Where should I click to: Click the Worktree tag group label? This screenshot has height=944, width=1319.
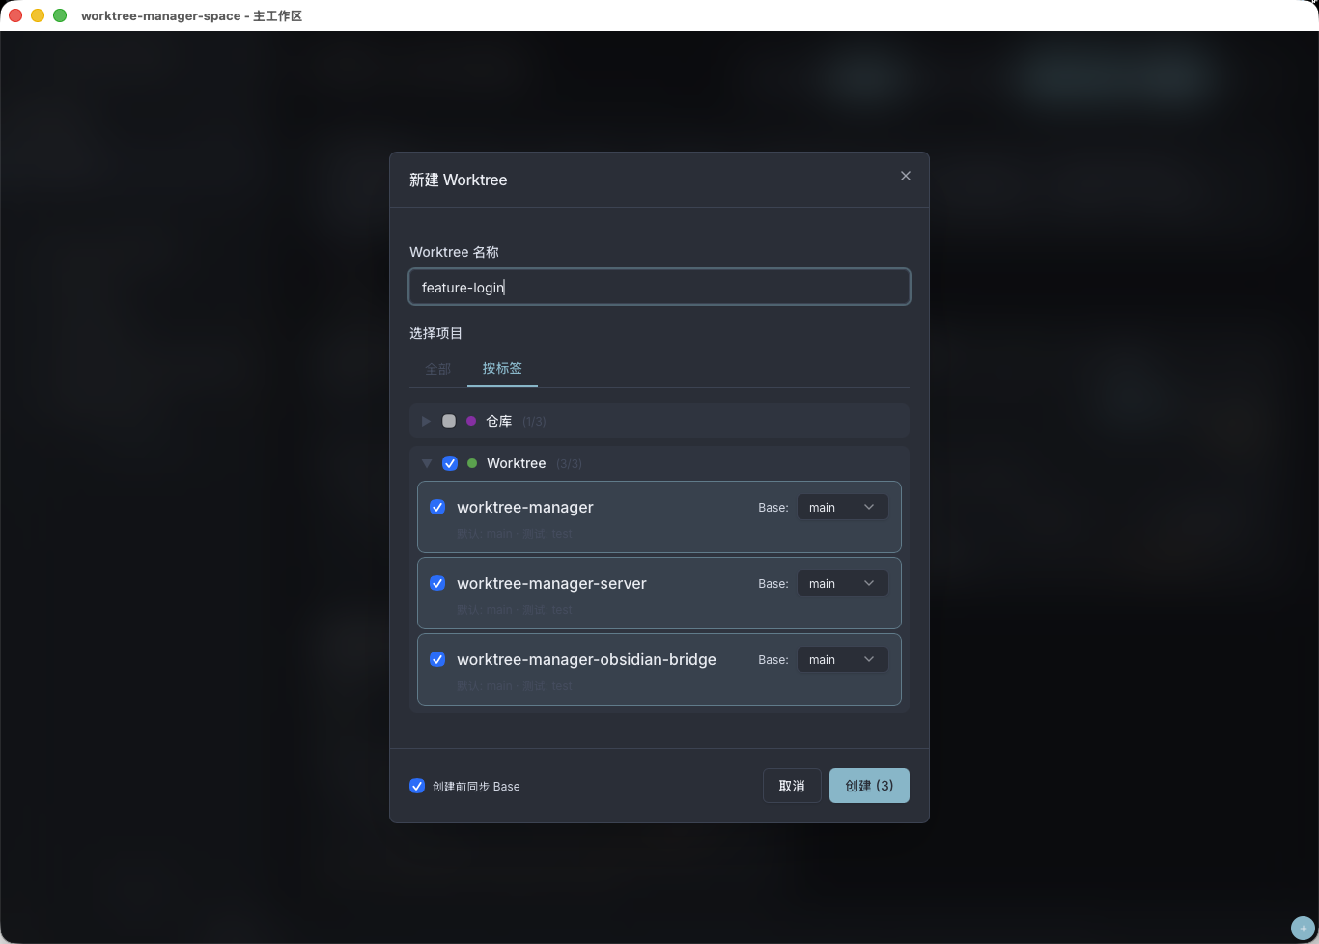[x=517, y=463]
